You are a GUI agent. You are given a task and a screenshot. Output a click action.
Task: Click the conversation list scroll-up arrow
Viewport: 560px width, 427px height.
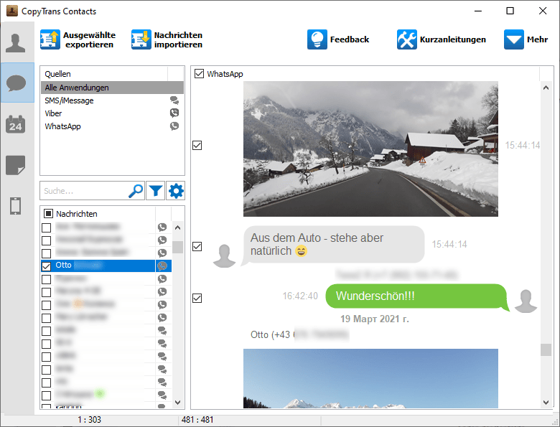point(177,227)
